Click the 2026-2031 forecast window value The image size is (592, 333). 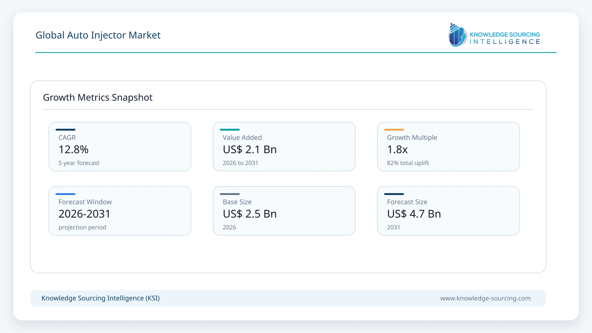coord(84,214)
